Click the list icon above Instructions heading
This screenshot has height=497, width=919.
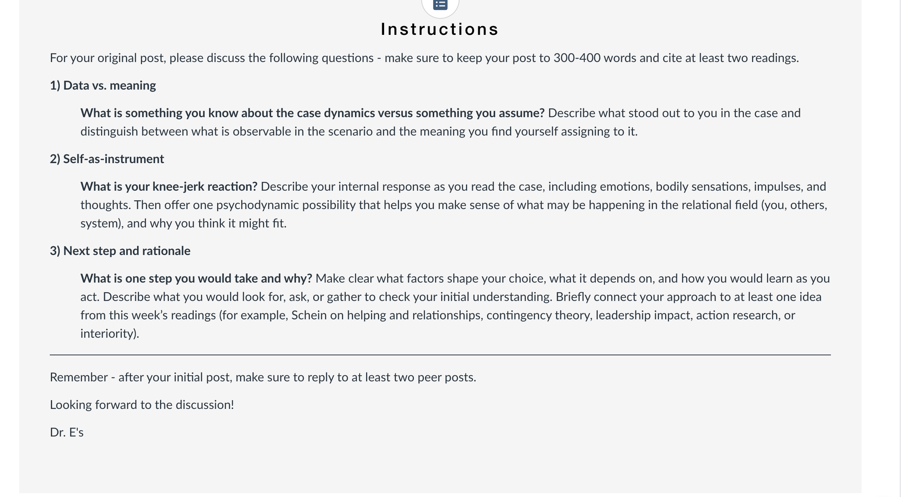pos(440,4)
